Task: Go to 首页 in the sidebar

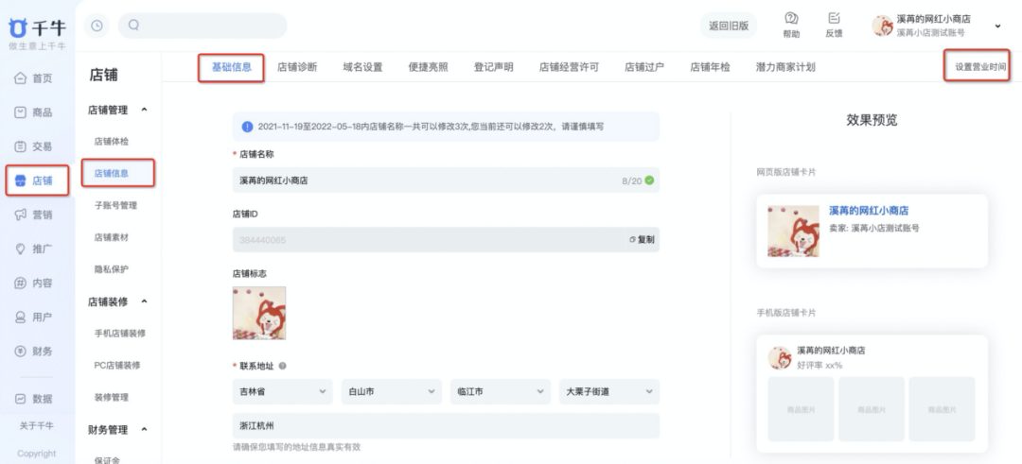Action: [x=34, y=78]
